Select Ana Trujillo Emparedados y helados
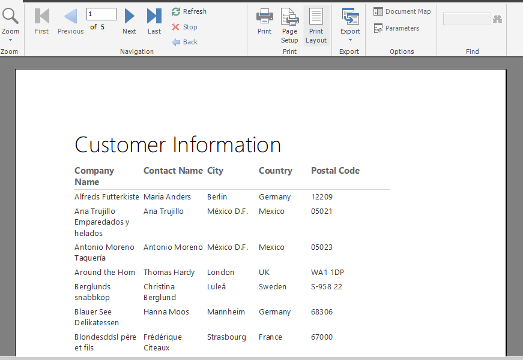523x360 pixels. tap(101, 222)
